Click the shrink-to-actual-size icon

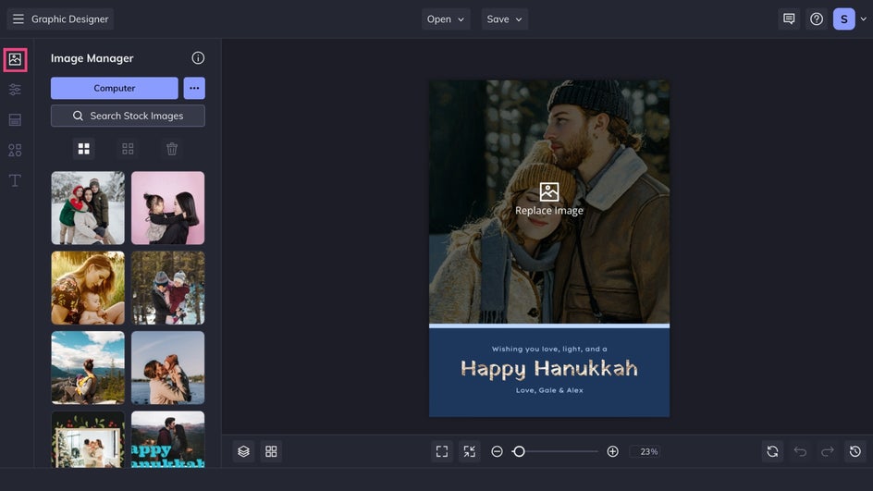470,451
